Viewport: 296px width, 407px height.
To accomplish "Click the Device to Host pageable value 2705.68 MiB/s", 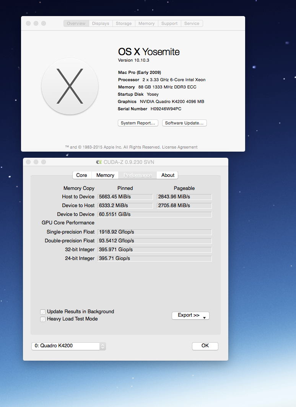I will [184, 206].
